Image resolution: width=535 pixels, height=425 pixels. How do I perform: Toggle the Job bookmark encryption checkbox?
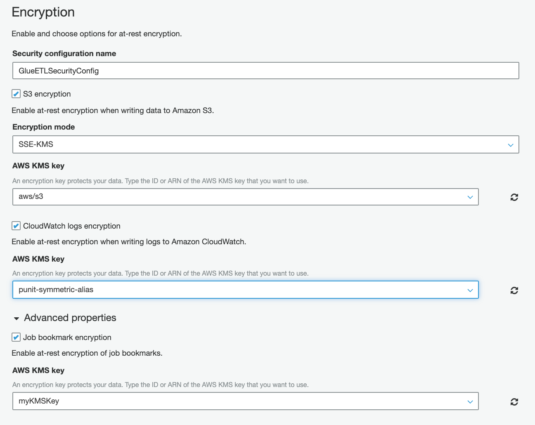[16, 338]
